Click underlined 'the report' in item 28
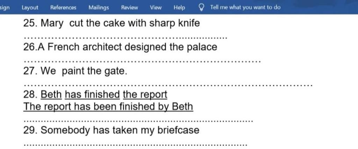The image size is (358, 149). click(x=145, y=94)
